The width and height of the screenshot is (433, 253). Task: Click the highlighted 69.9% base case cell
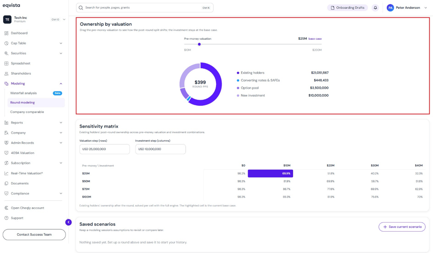coord(271,174)
